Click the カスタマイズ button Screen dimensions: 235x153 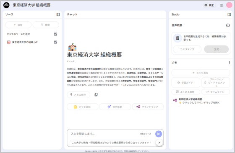pyautogui.click(x=187, y=49)
